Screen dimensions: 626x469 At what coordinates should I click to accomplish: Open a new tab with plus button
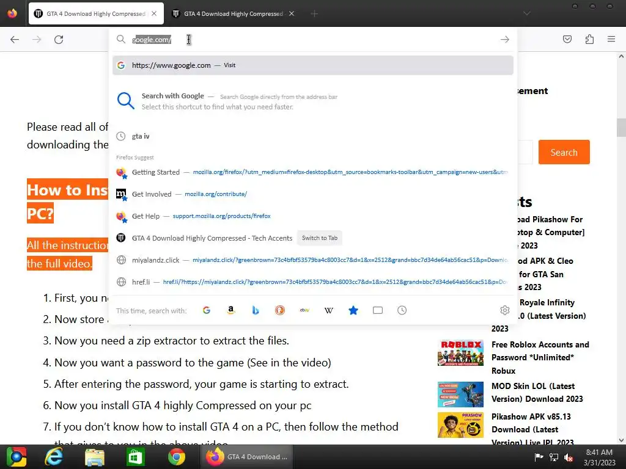click(x=314, y=13)
